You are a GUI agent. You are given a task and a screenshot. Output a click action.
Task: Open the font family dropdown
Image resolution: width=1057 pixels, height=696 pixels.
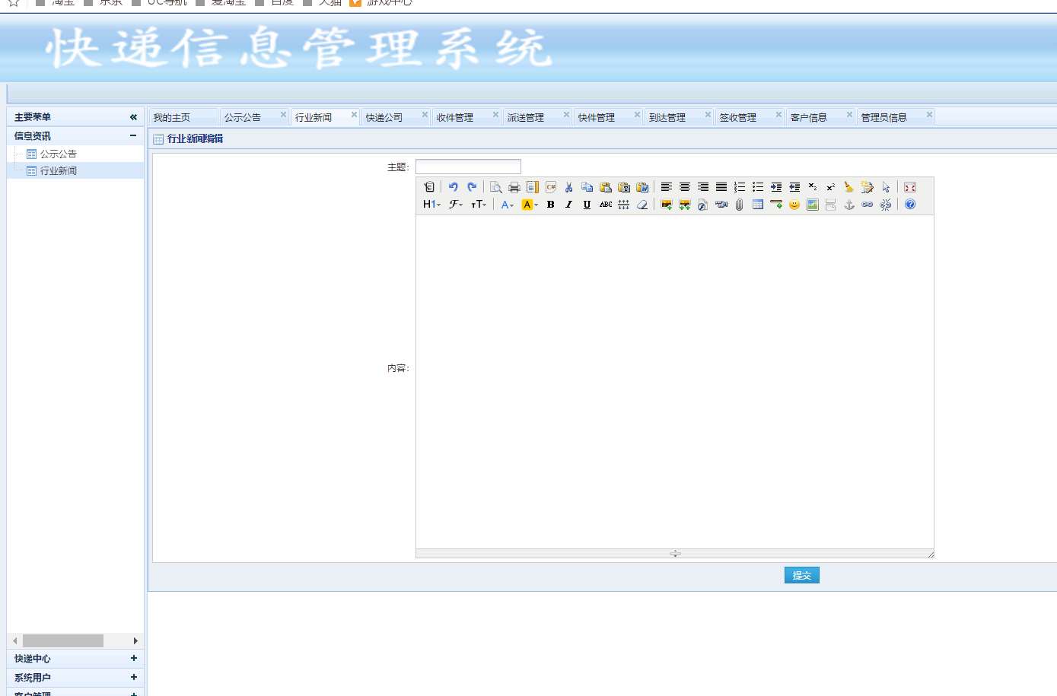click(x=456, y=205)
